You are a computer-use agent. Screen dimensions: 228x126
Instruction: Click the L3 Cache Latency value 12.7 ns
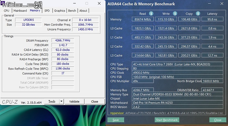pos(213,55)
